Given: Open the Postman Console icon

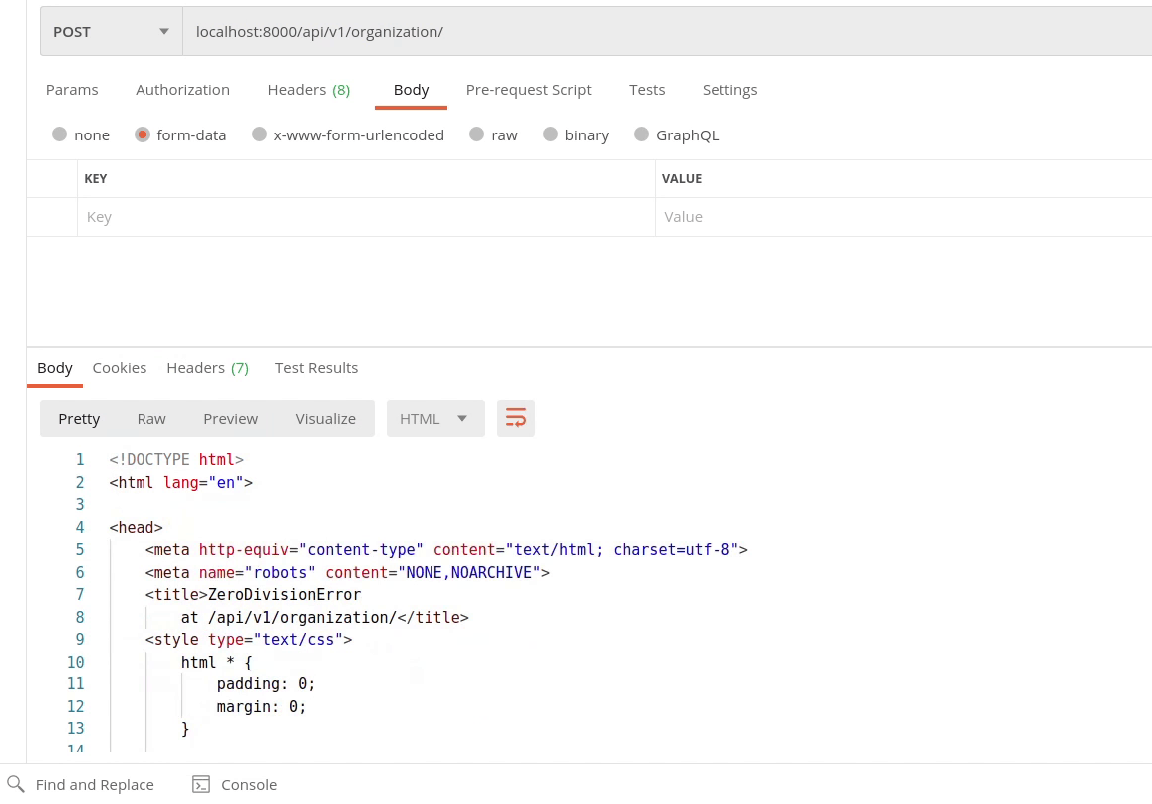Looking at the screenshot, I should point(202,784).
